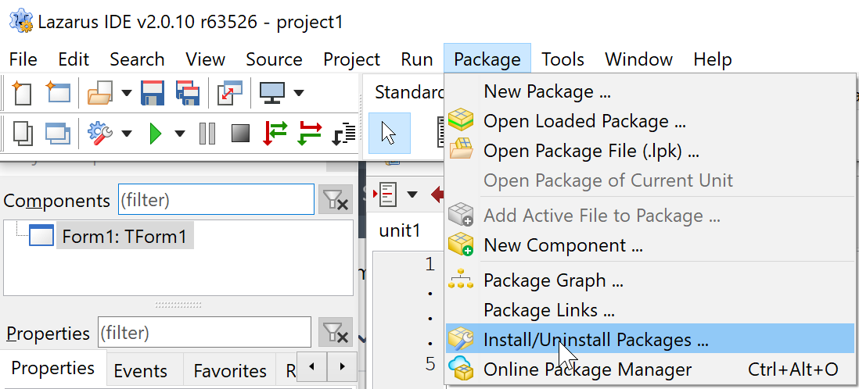Click the Step Out icon
The width and height of the screenshot is (859, 389).
[344, 134]
